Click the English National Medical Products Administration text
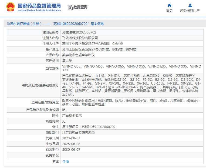The width and height of the screenshot is (206, 168). pos(39,10)
